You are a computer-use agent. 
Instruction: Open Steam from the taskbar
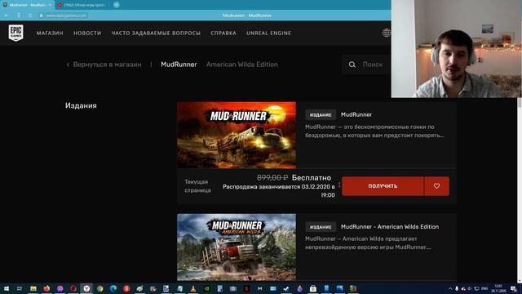286,288
